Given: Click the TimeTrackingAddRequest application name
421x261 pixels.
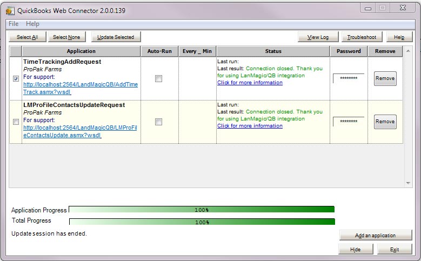Looking at the screenshot, I should [62, 62].
